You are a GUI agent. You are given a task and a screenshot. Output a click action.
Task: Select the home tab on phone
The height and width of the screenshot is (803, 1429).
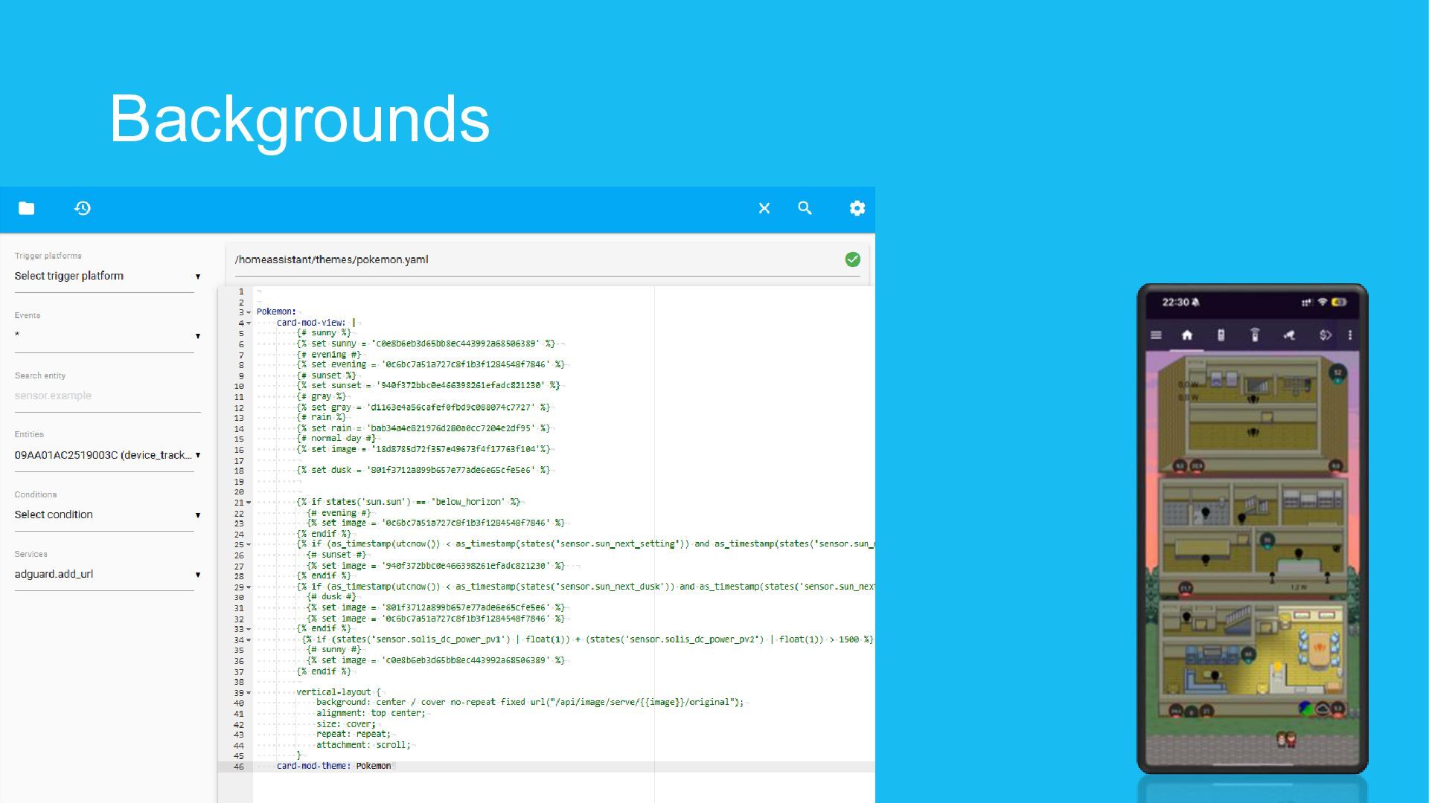[1187, 335]
